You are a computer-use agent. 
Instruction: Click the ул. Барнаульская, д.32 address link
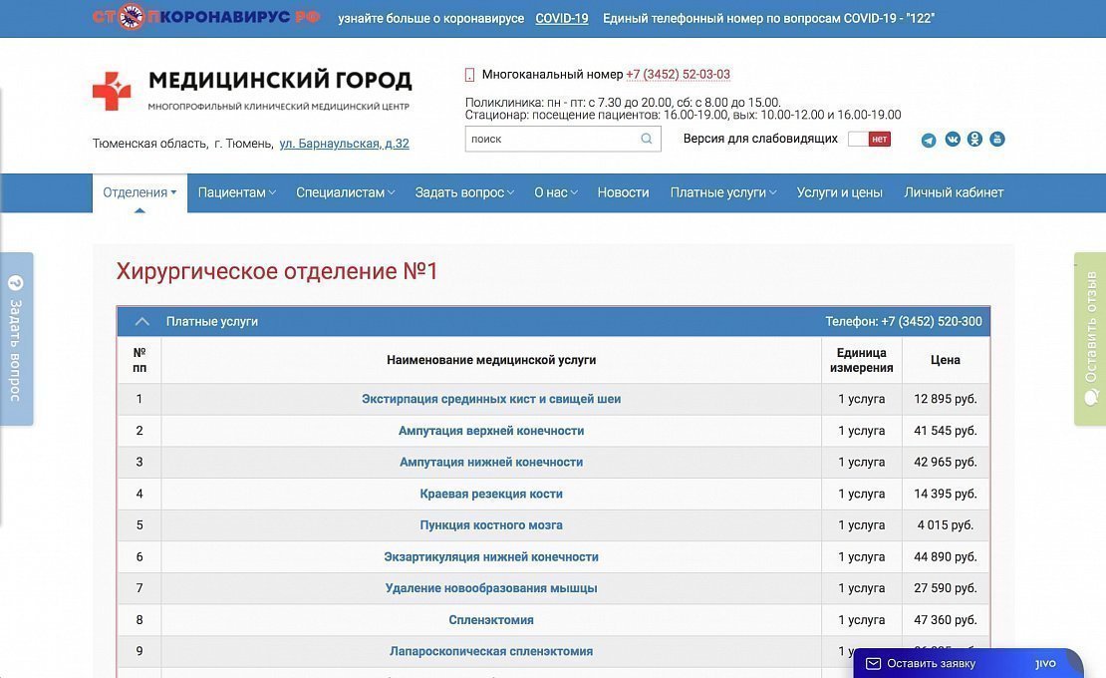(344, 144)
